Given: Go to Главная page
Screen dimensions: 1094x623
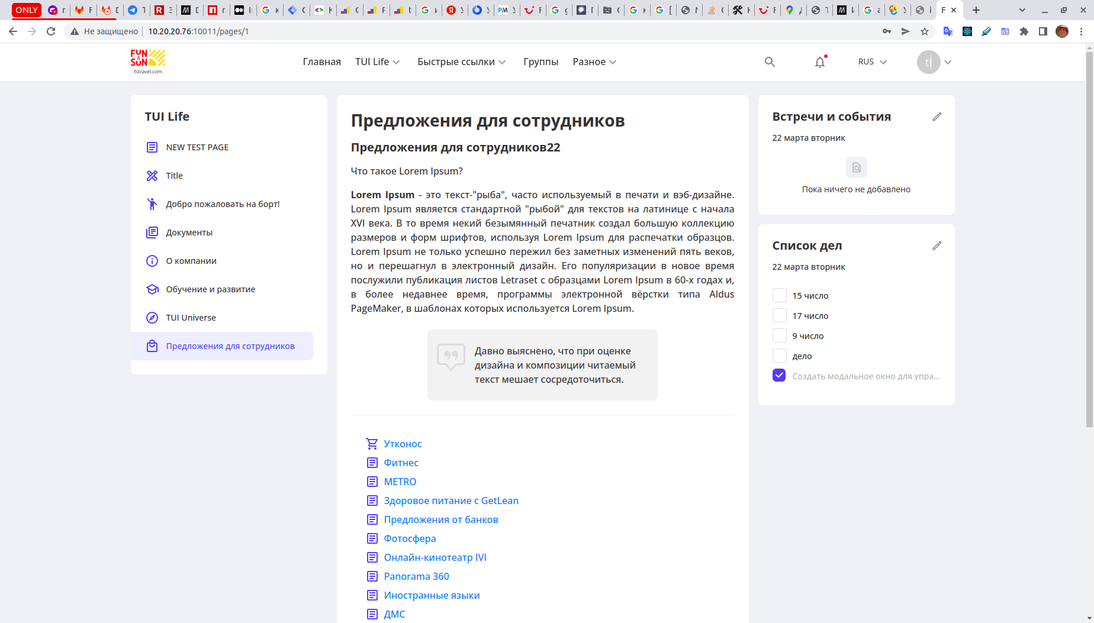Looking at the screenshot, I should tap(321, 62).
